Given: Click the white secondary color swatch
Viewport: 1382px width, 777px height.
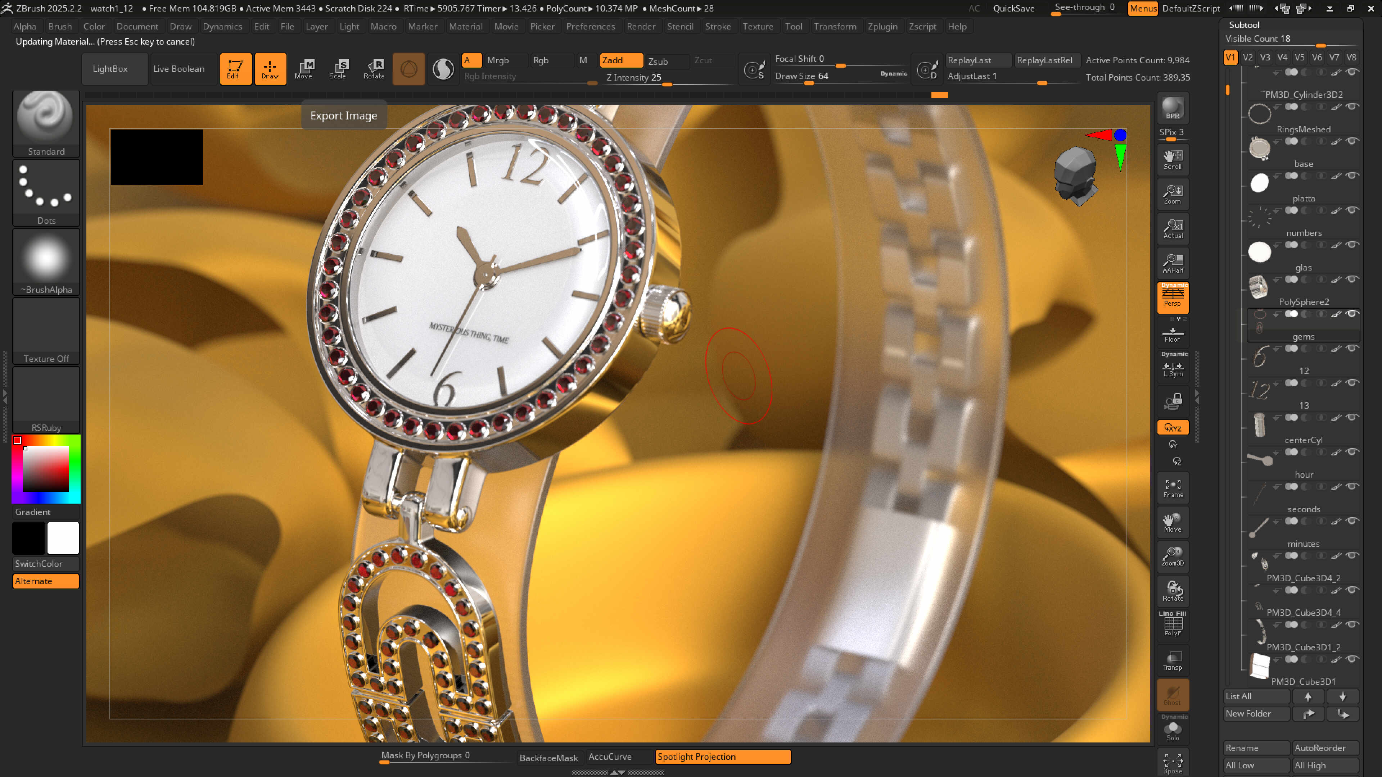Looking at the screenshot, I should [x=63, y=538].
